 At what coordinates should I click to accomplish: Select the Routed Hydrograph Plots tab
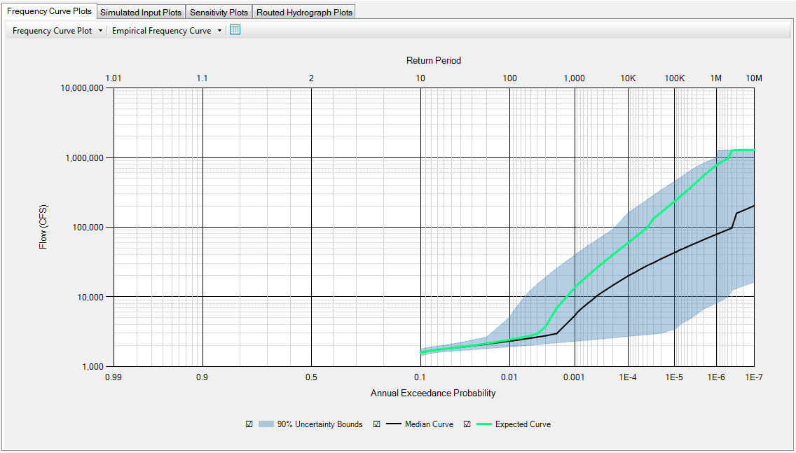tap(304, 11)
